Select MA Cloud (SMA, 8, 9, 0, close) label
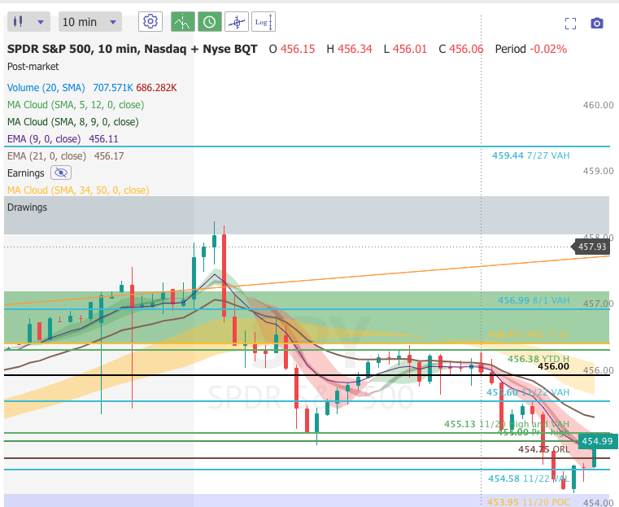Image resolution: width=619 pixels, height=507 pixels. click(x=73, y=121)
